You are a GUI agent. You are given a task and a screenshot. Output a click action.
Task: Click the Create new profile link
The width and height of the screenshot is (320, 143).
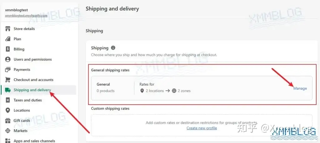[202, 128]
